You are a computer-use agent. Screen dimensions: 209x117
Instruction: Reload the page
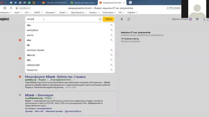point(11,8)
